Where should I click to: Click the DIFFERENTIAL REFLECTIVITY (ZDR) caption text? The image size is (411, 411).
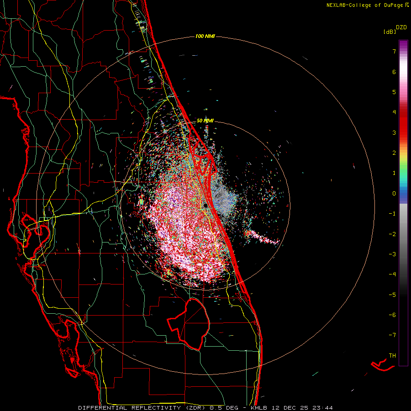142,408
